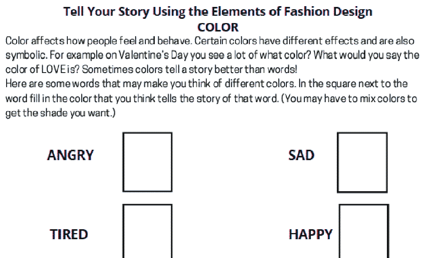Click the sentence starting 'Color affects how people'
The image size is (425, 258).
click(99, 41)
